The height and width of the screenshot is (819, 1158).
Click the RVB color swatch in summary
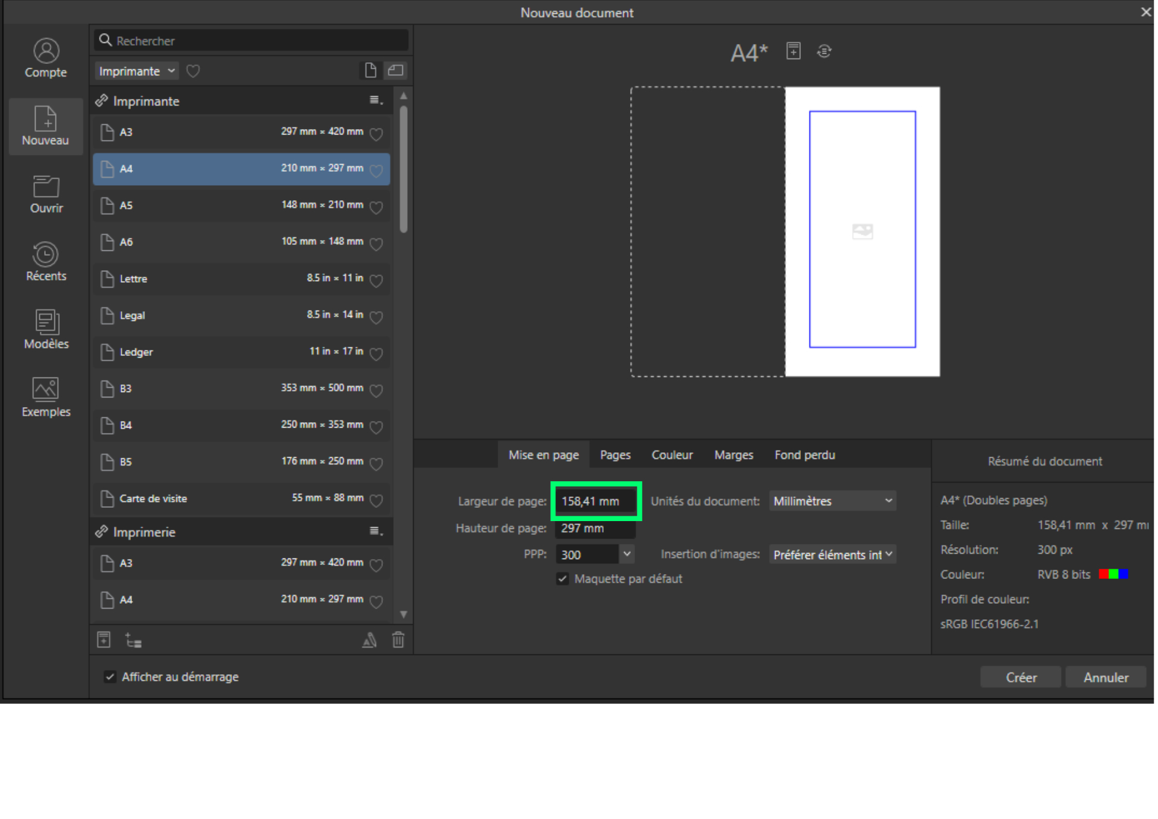(x=1113, y=574)
